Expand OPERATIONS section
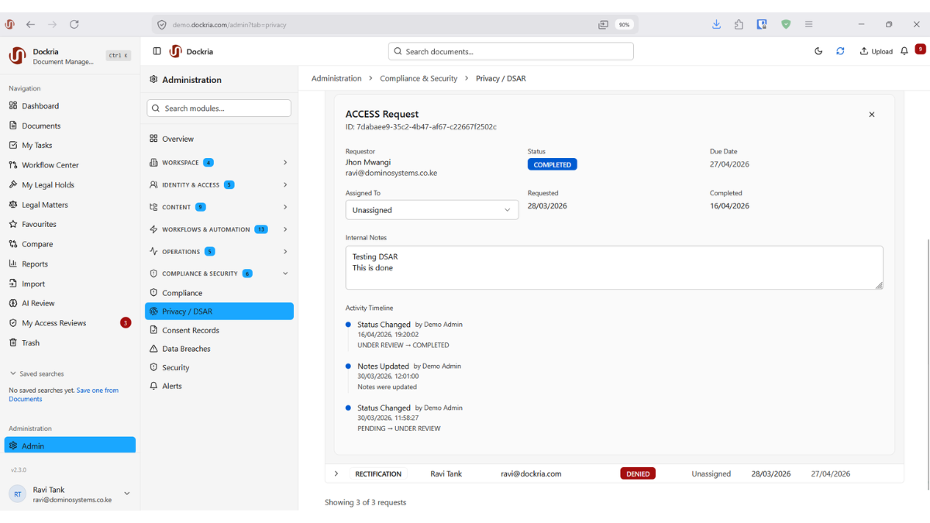 click(219, 252)
